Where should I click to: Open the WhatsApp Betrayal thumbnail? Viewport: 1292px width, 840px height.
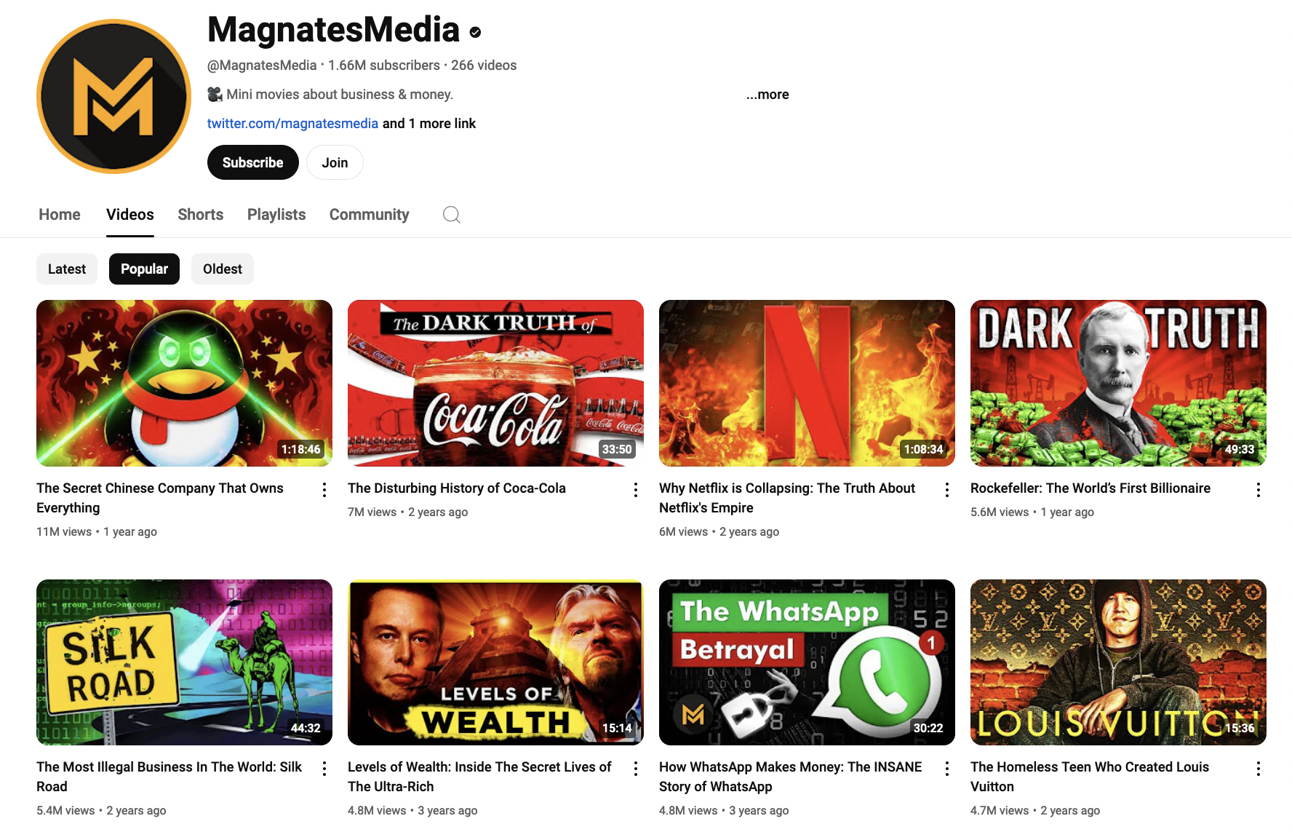[807, 662]
